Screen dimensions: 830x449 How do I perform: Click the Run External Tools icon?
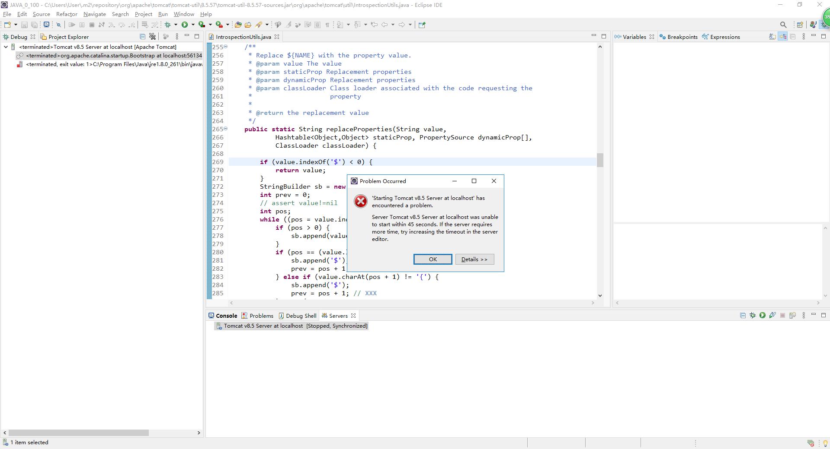(219, 25)
